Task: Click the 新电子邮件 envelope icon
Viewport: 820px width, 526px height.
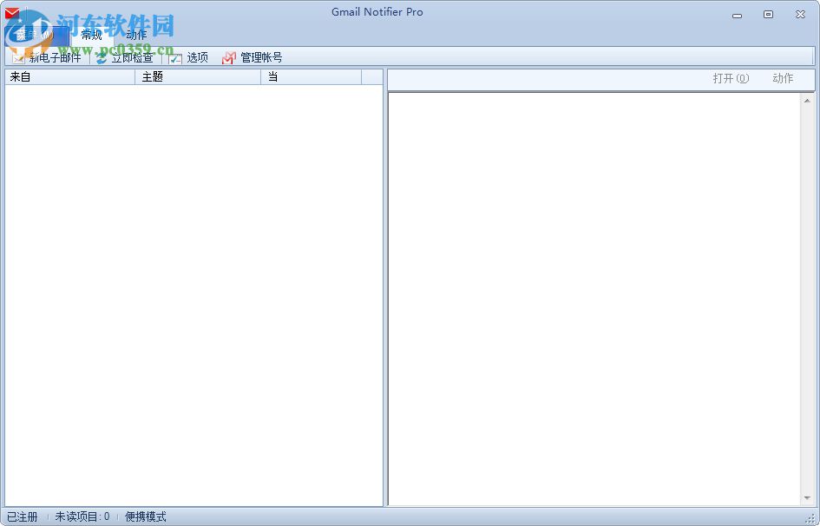Action: click(18, 58)
